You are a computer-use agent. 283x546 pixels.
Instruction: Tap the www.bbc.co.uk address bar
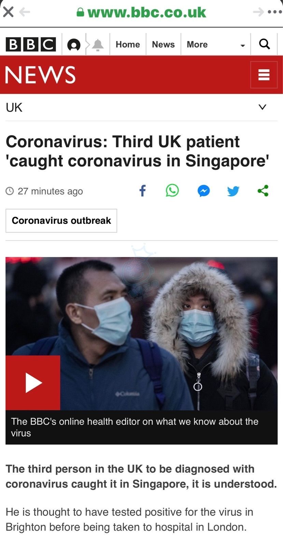pos(141,13)
